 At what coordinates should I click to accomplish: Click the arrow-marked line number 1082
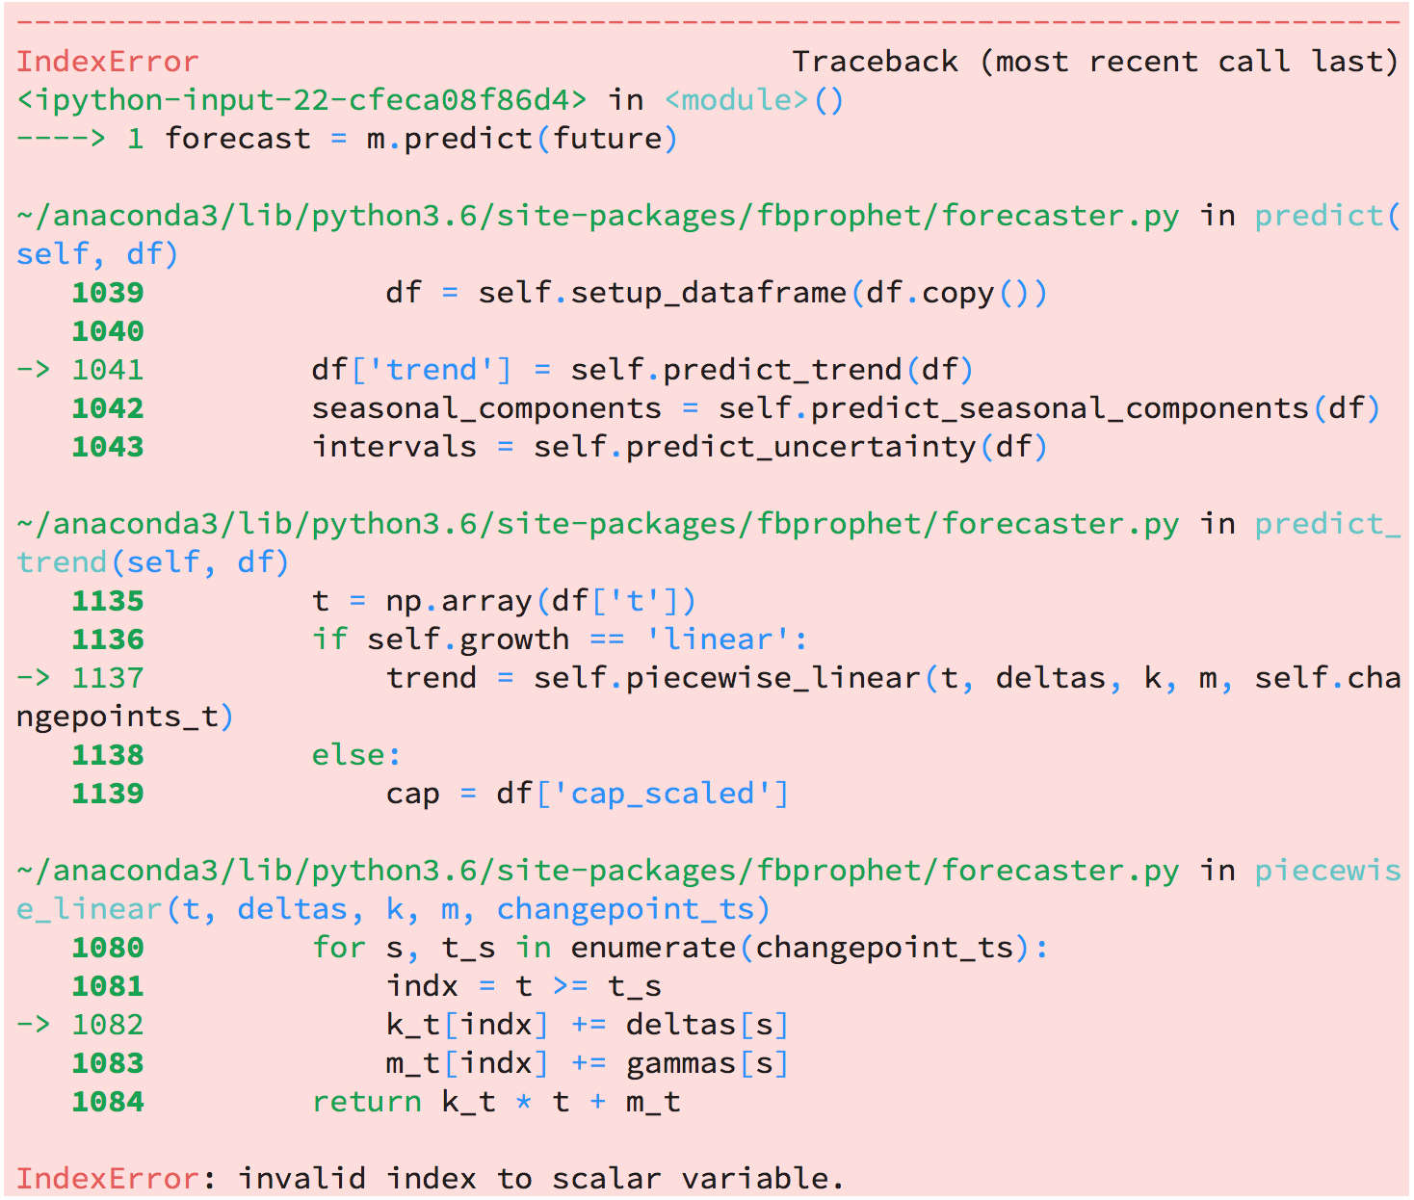(x=108, y=1025)
